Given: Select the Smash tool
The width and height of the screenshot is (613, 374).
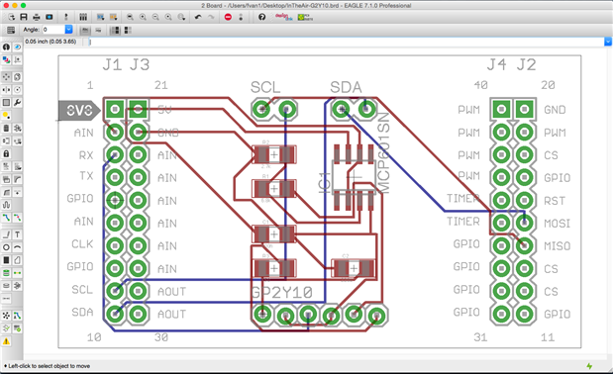Looking at the screenshot, I should point(6,179).
